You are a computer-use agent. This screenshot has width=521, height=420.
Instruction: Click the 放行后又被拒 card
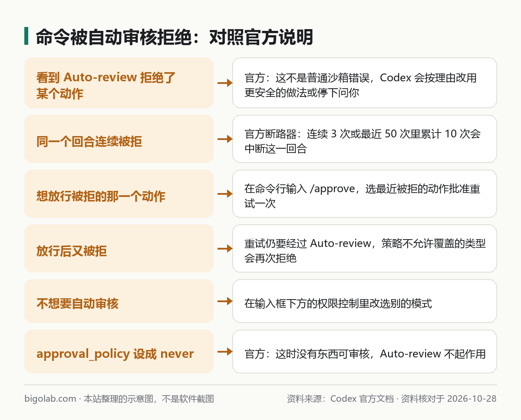pyautogui.click(x=119, y=248)
